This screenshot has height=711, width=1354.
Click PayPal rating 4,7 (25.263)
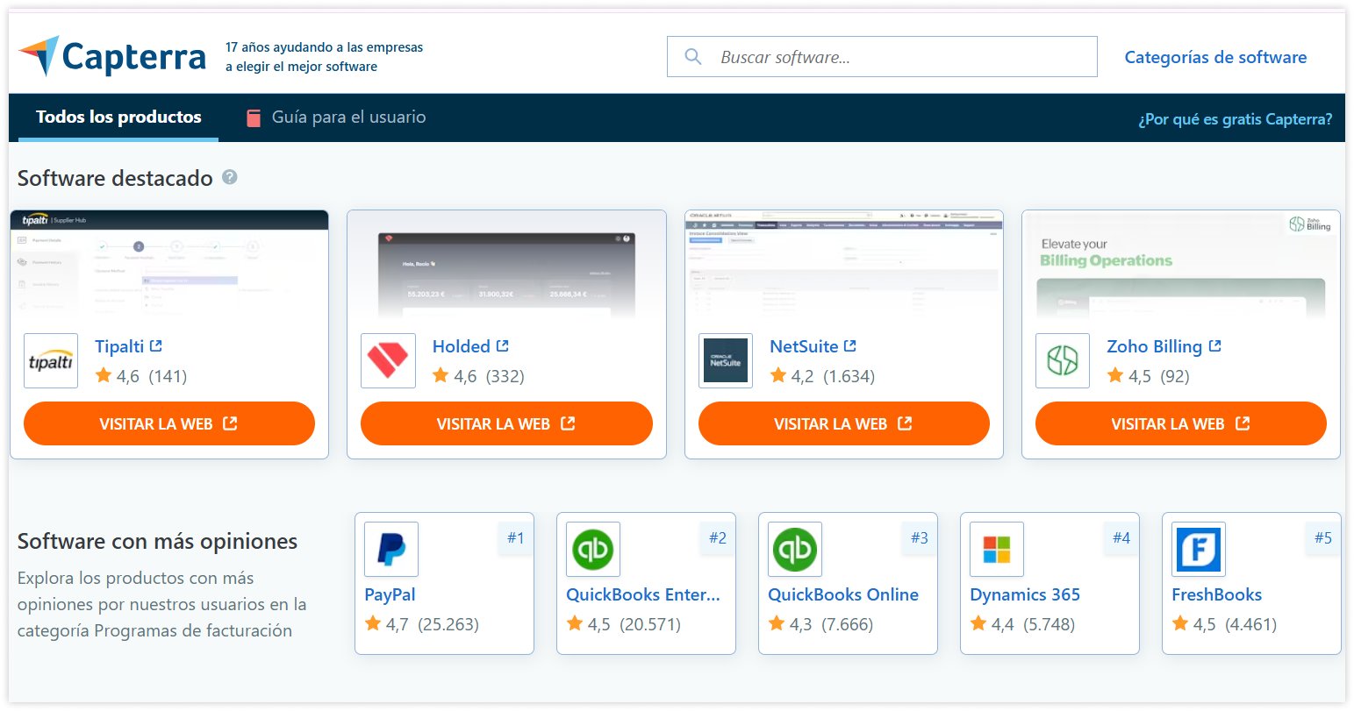click(x=422, y=624)
